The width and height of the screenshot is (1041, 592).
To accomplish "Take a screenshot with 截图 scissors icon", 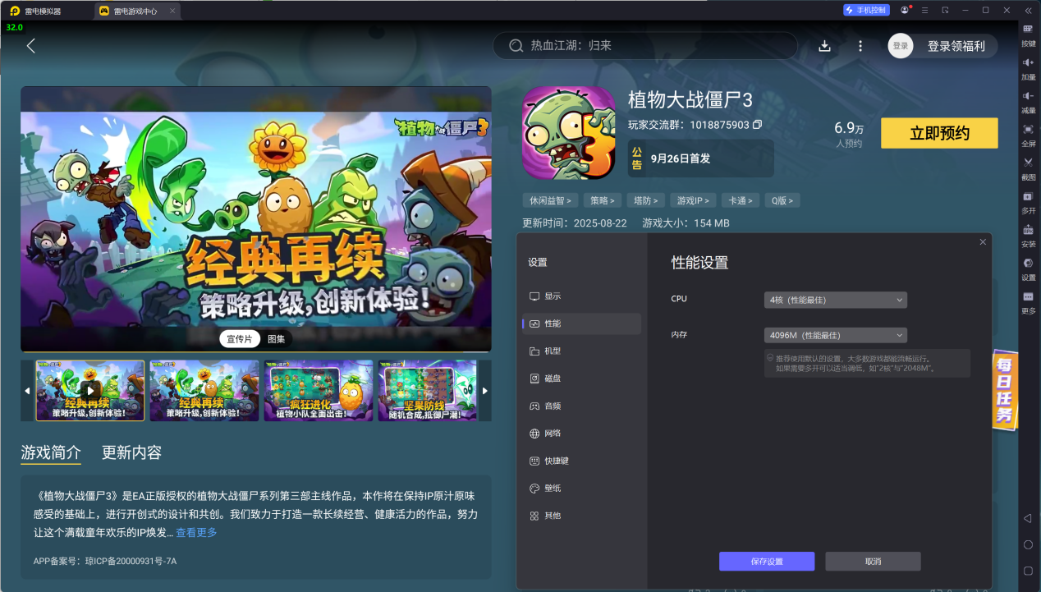I will [x=1028, y=163].
